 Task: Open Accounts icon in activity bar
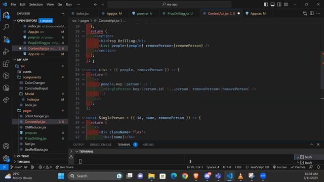coord(6,146)
